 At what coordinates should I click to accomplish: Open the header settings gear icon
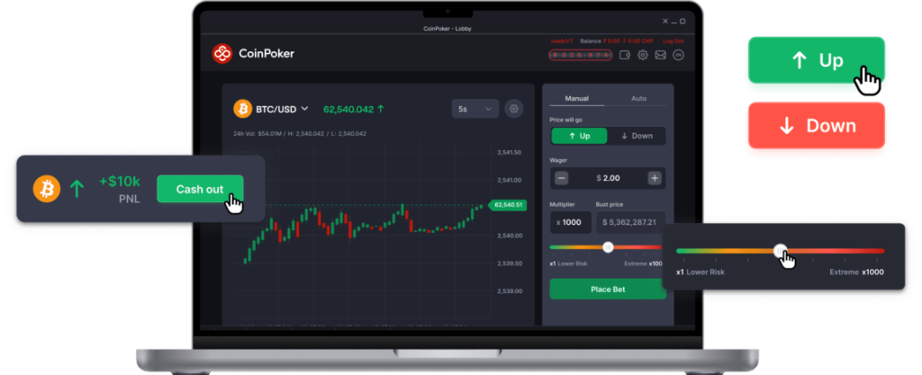[643, 55]
